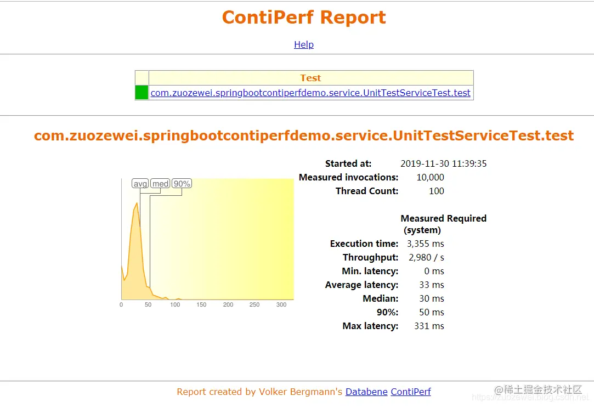Click the Throughput: label

click(x=370, y=257)
